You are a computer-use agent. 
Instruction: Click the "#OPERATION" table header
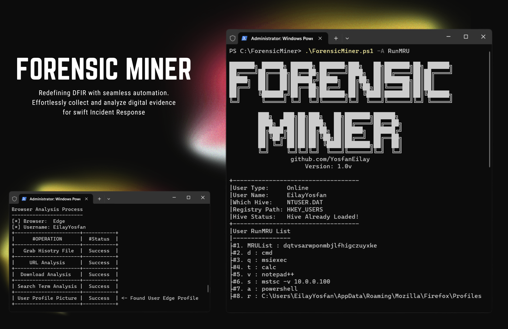coord(47,239)
